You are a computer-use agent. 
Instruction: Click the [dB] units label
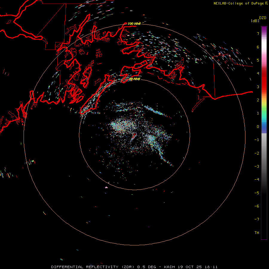(x=255, y=21)
